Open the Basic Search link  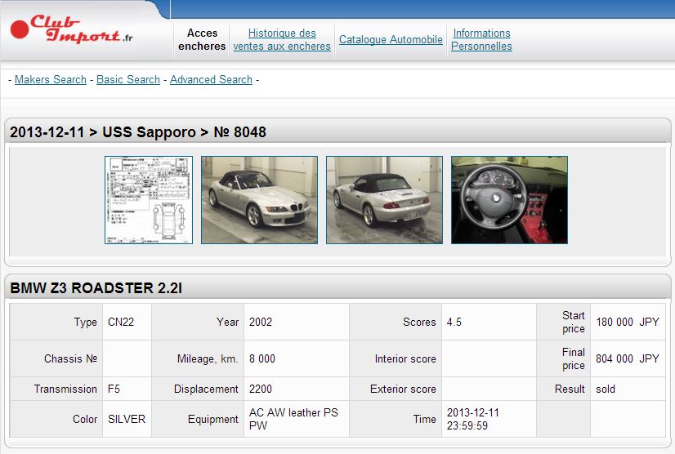click(128, 79)
